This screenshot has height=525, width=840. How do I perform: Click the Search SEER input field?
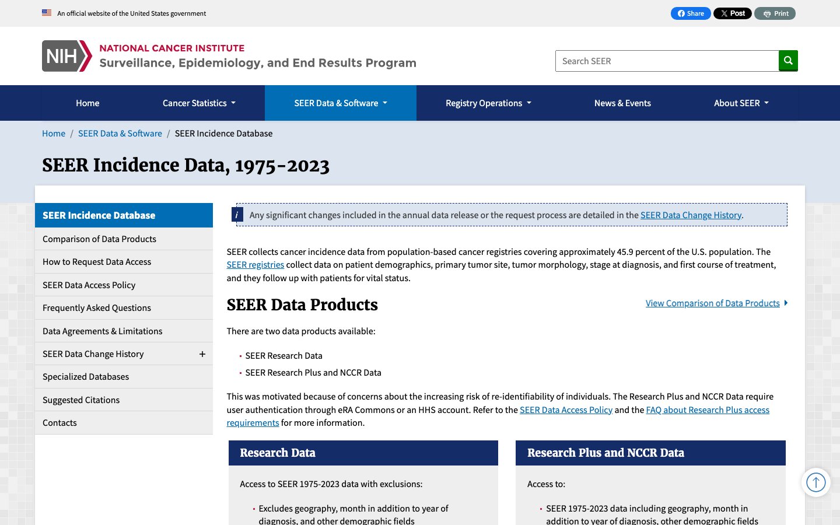pyautogui.click(x=667, y=61)
